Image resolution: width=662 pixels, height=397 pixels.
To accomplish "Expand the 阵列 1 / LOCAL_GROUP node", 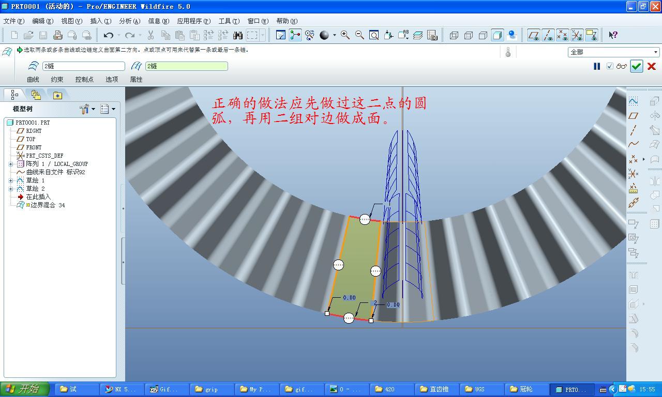I will [11, 164].
